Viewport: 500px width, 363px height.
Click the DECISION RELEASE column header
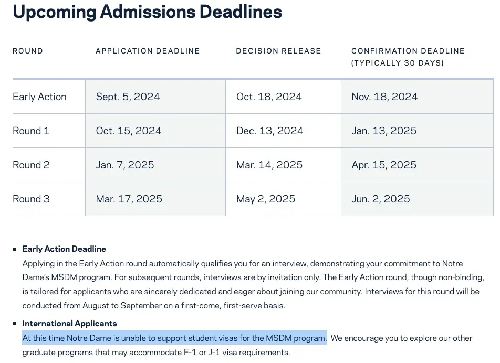click(278, 51)
